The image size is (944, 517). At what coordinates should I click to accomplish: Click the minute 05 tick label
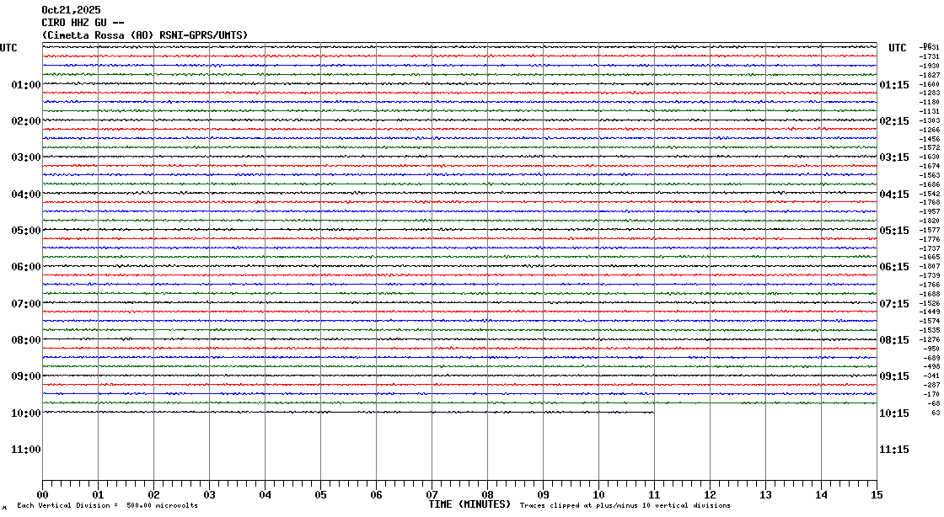320,495
